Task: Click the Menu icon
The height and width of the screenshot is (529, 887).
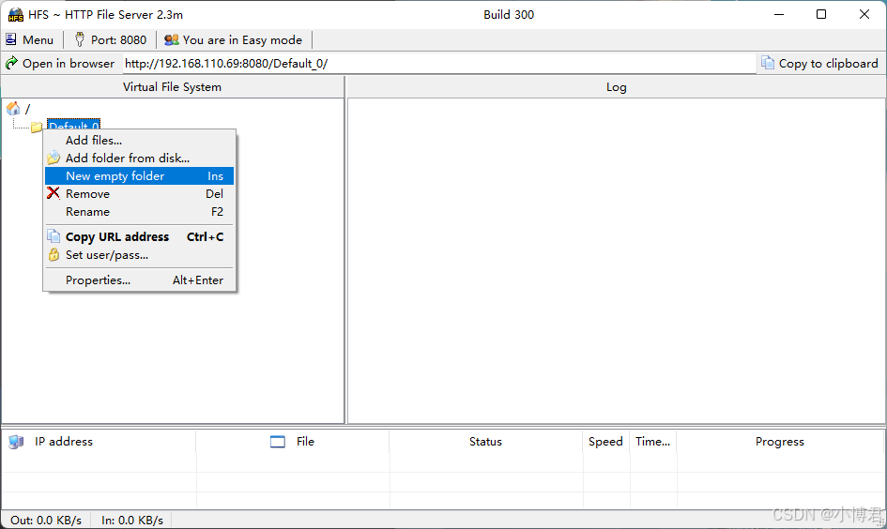Action: [10, 39]
